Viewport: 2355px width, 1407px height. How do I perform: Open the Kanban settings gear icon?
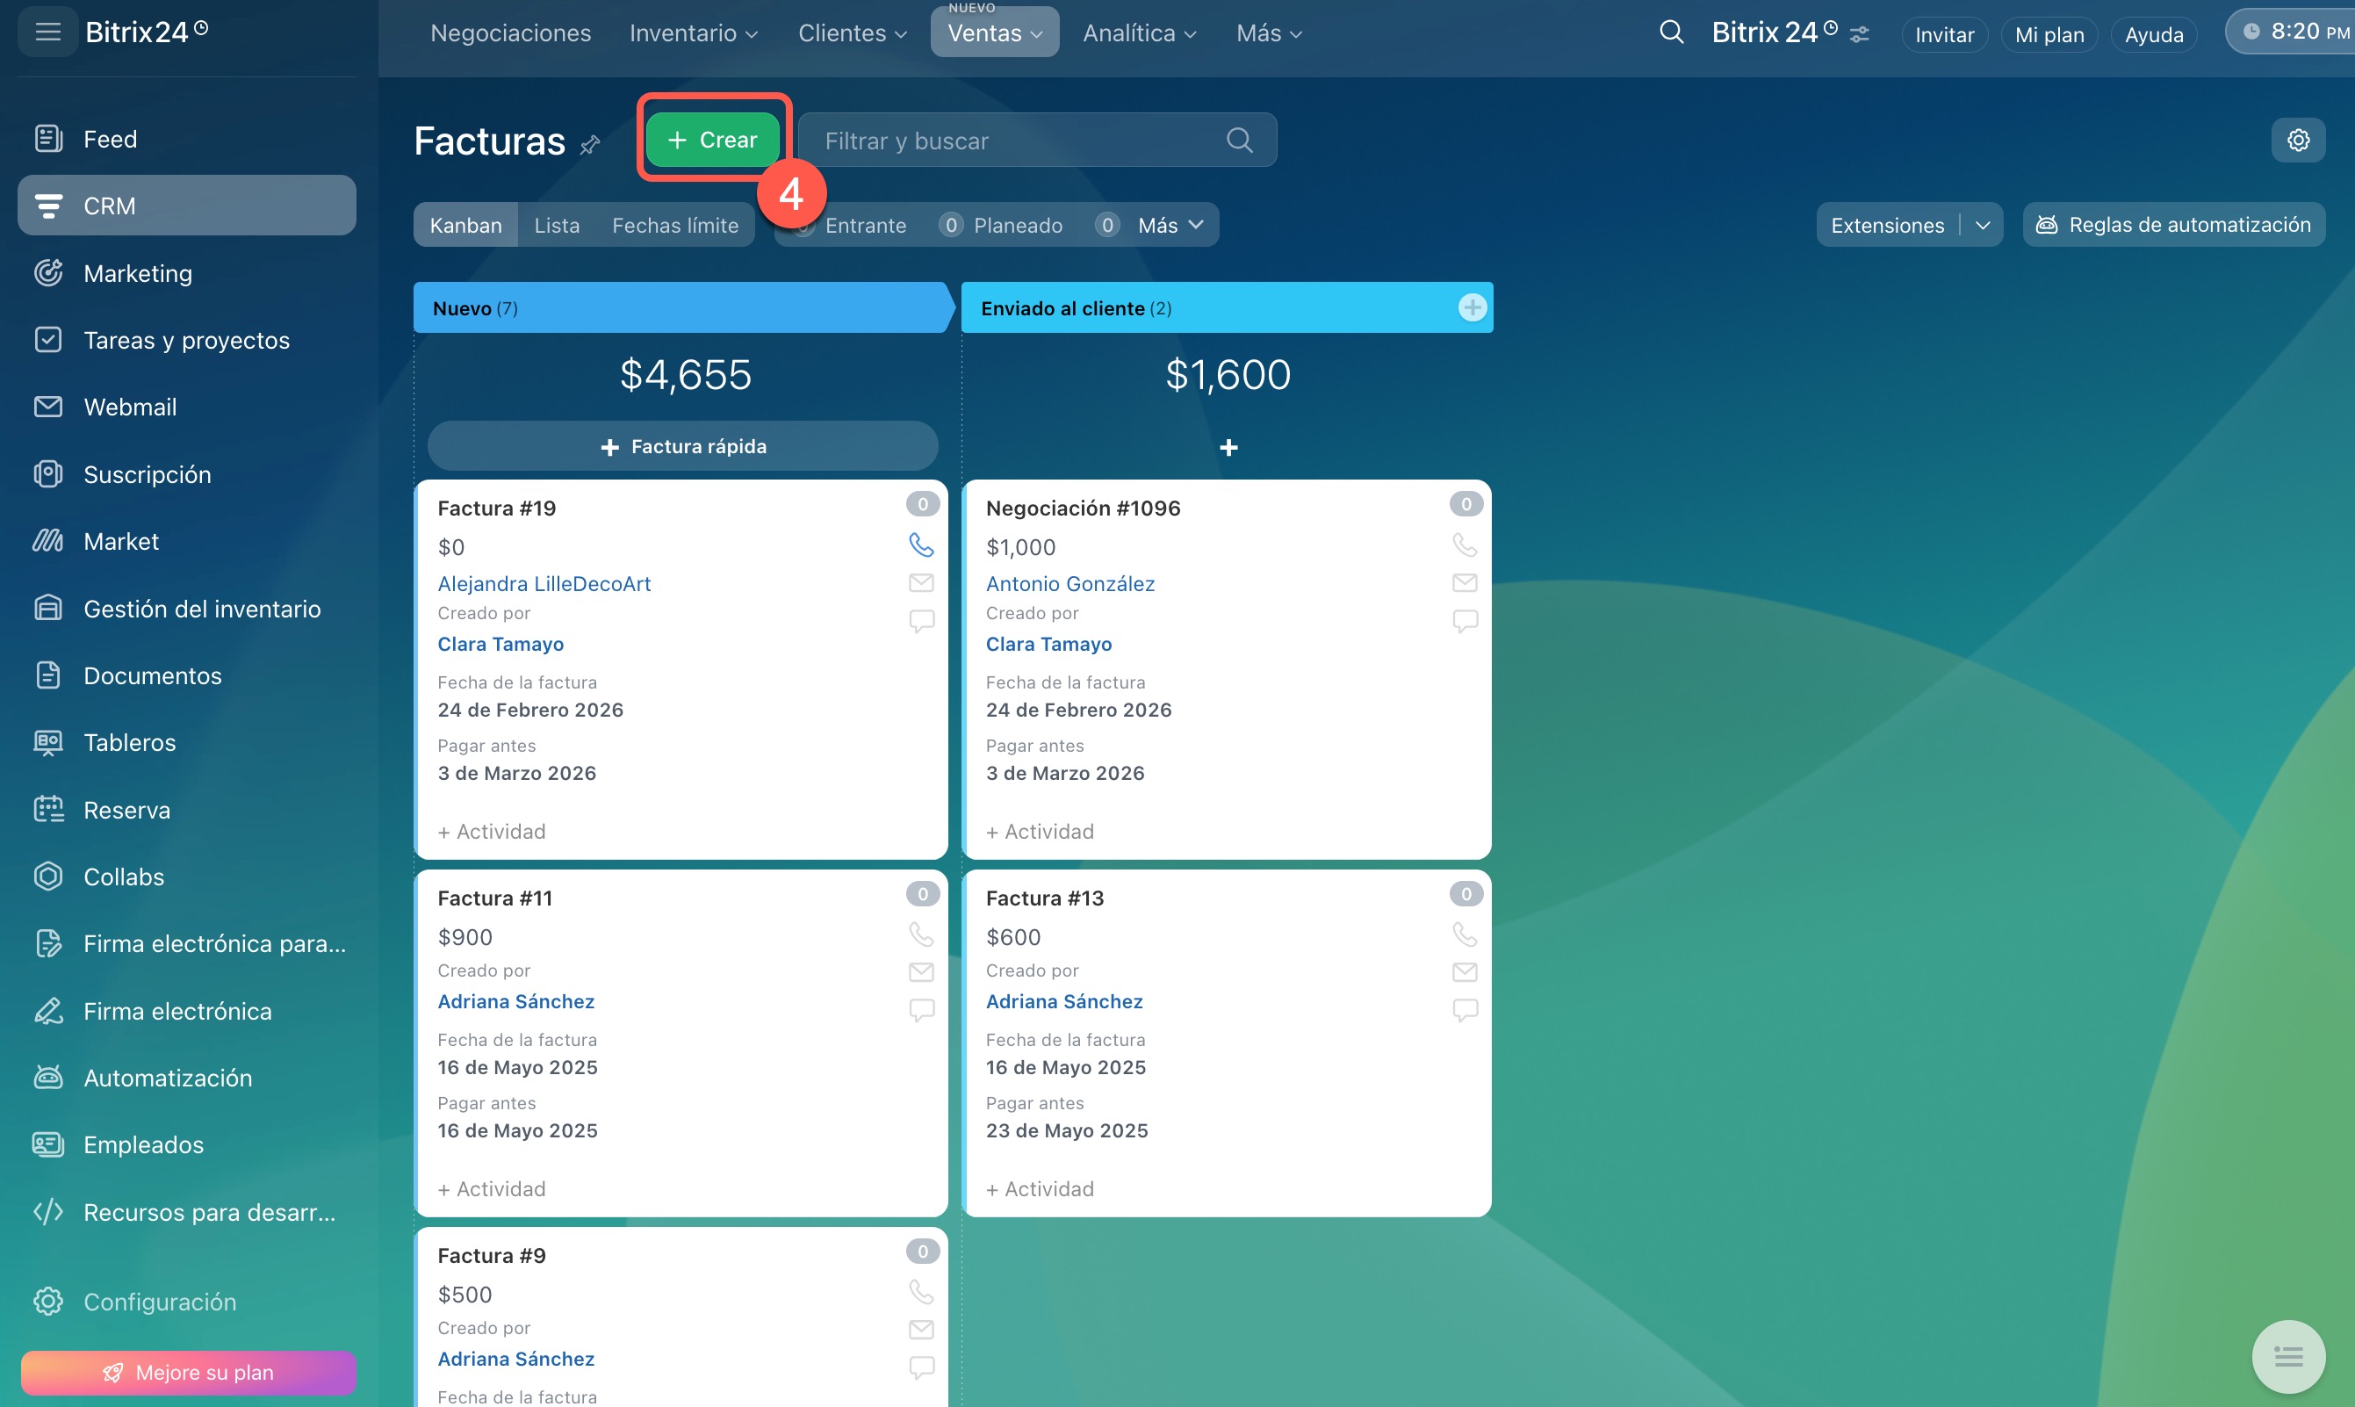2297,141
